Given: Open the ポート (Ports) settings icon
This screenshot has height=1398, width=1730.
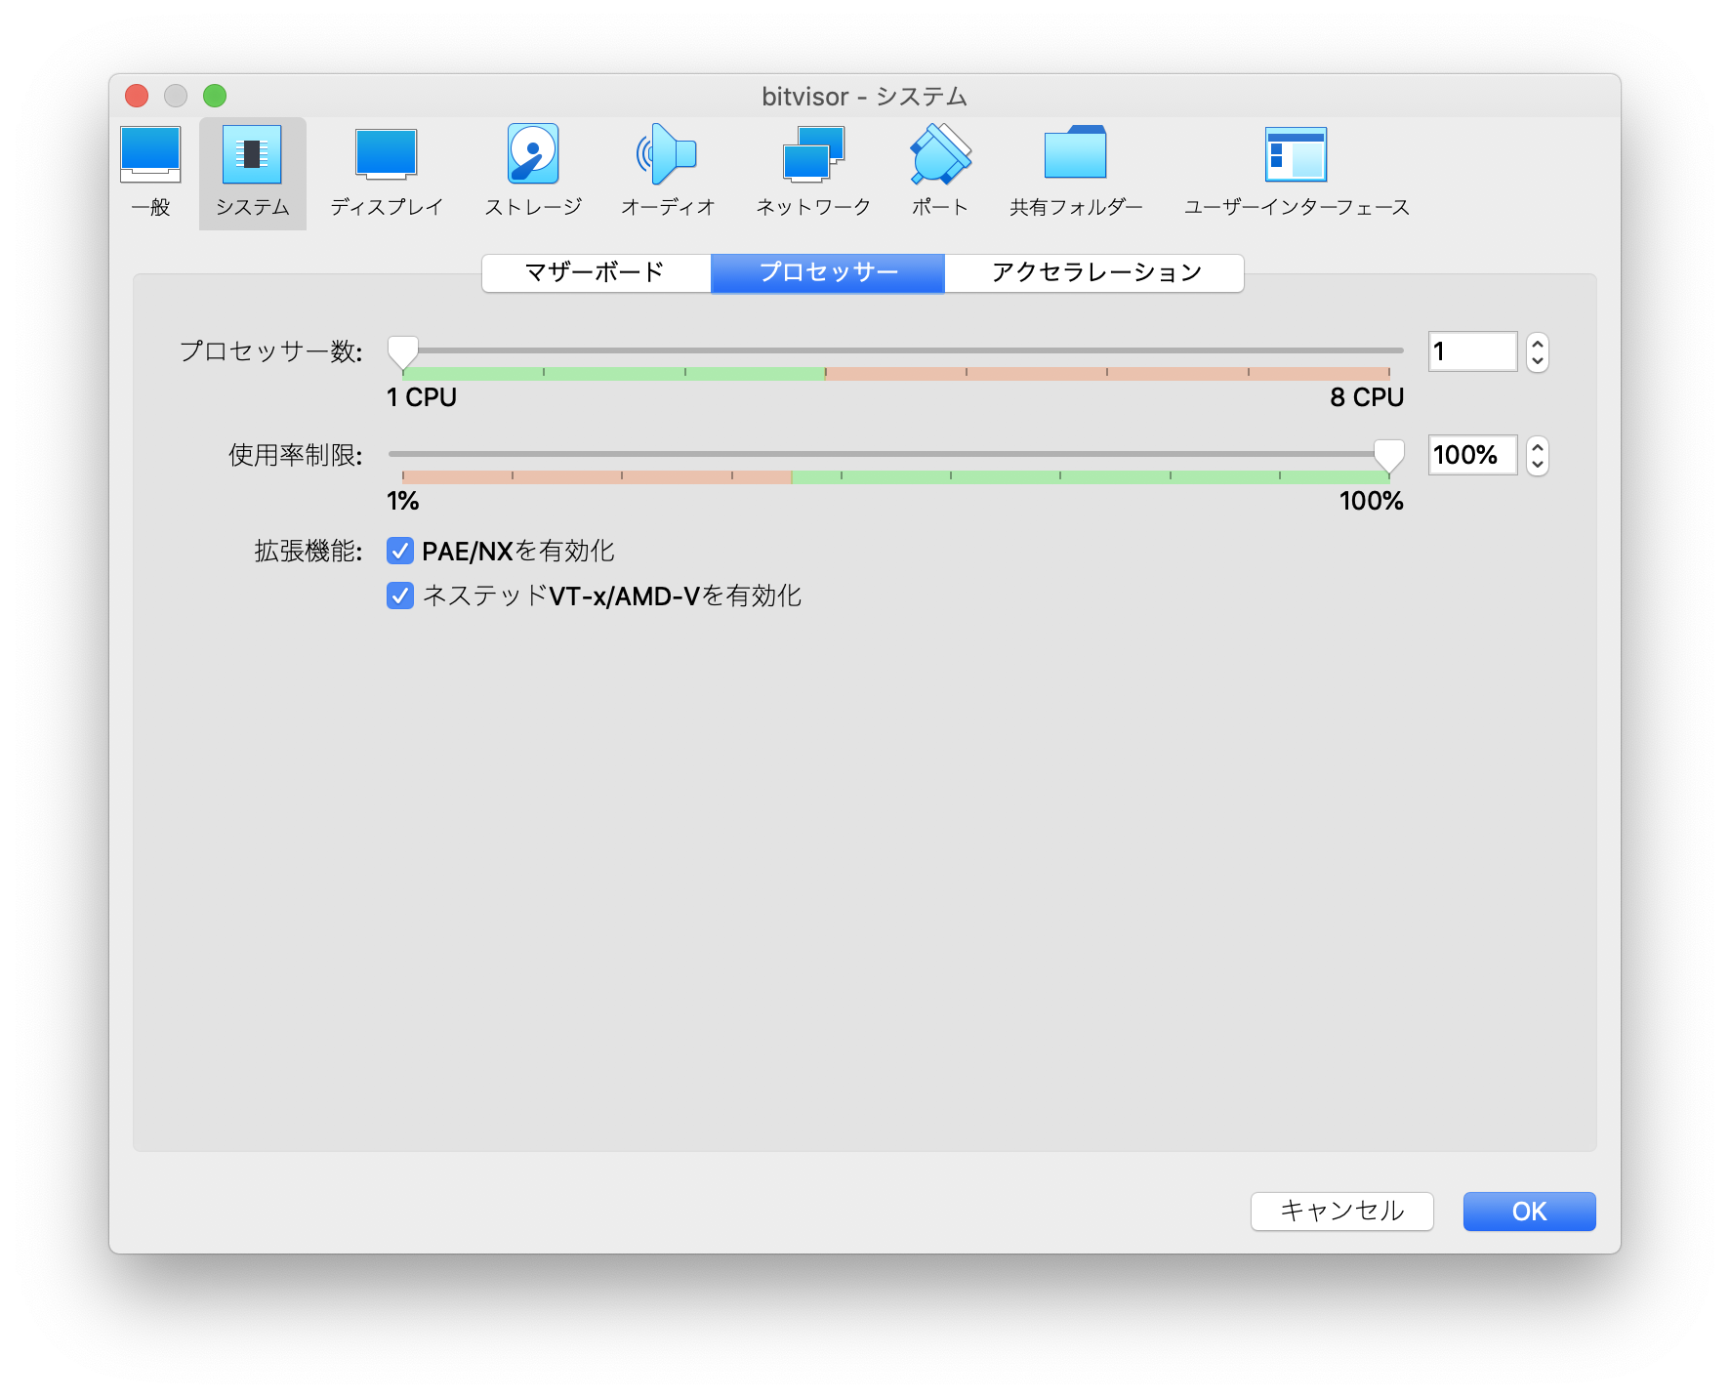Looking at the screenshot, I should coord(938,156).
